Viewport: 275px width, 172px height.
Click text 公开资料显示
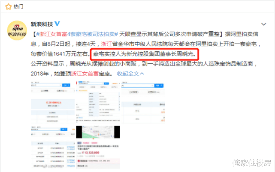[x=48, y=64]
